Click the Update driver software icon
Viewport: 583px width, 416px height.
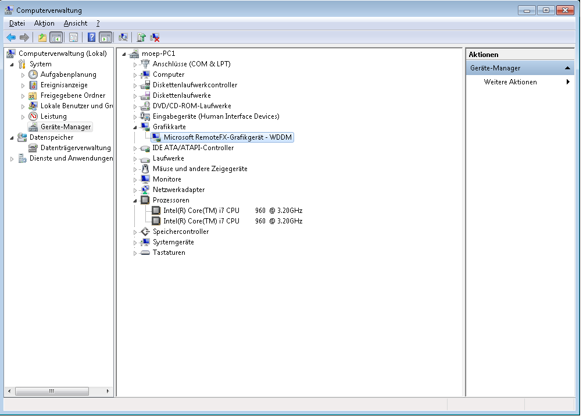pyautogui.click(x=141, y=38)
